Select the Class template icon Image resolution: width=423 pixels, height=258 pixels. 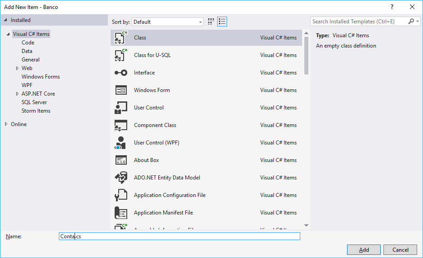coord(121,37)
